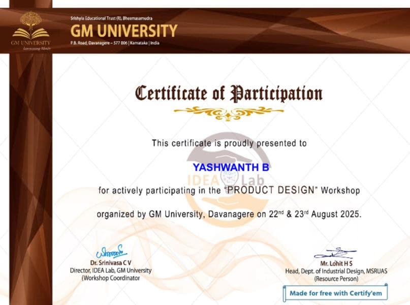Screen dimensions: 410x305
Task: Click the '(Workshop Coordinator' text
Action: pos(111,278)
